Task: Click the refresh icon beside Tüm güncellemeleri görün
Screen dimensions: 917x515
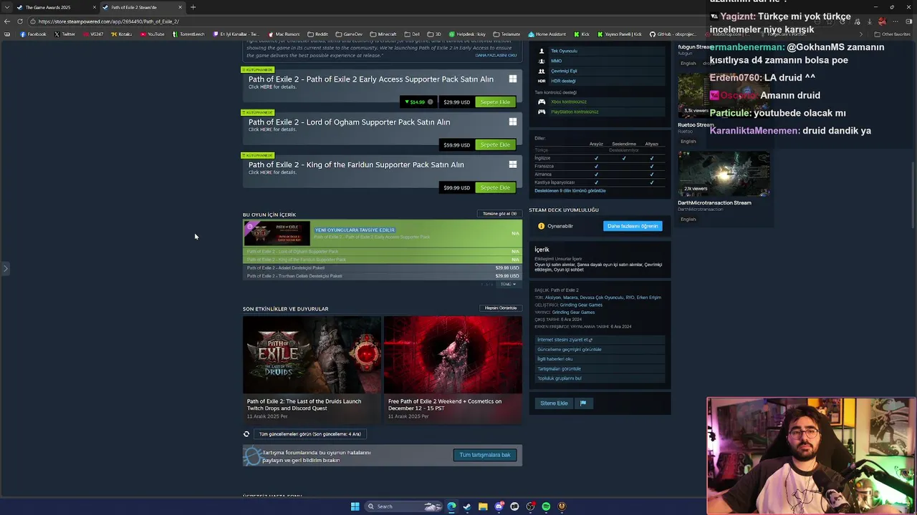Action: point(246,434)
